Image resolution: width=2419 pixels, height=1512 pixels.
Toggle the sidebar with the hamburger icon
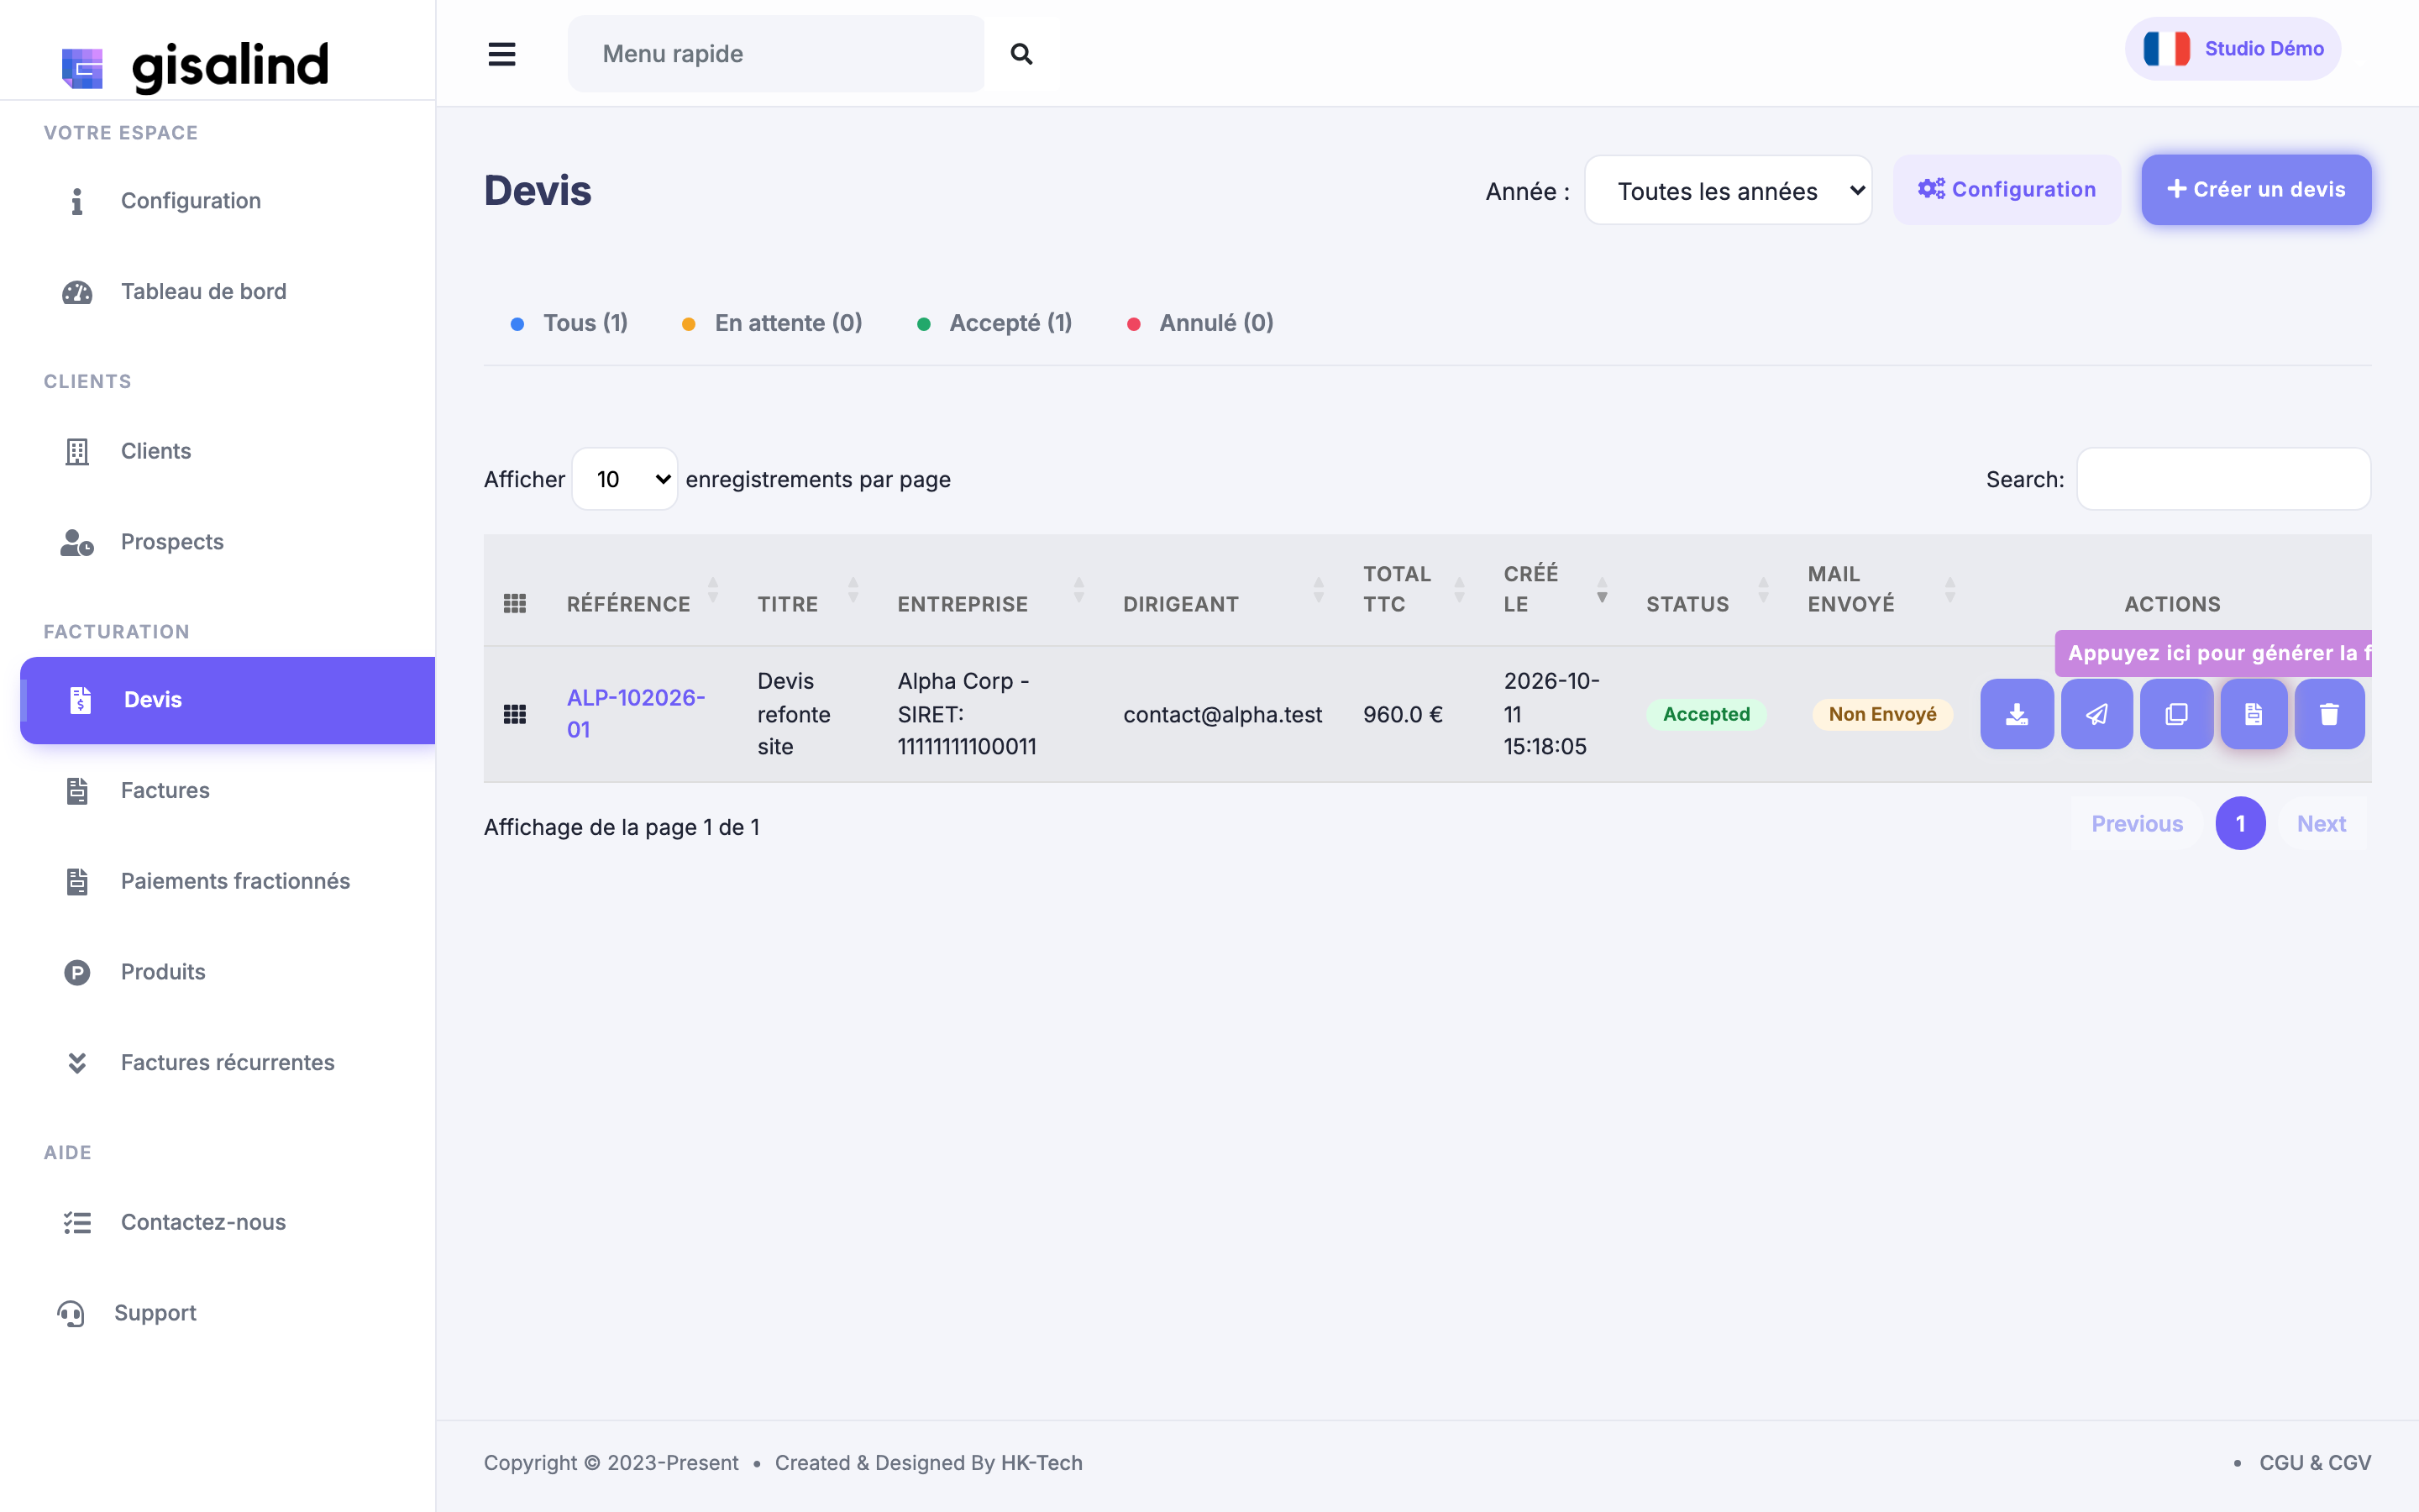pyautogui.click(x=501, y=54)
